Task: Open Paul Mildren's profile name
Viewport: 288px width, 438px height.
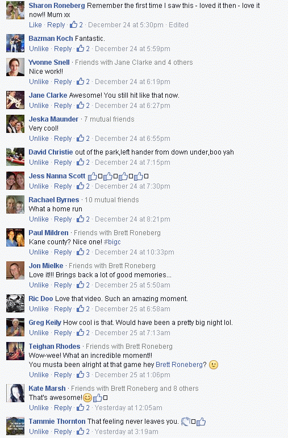Action: point(49,233)
